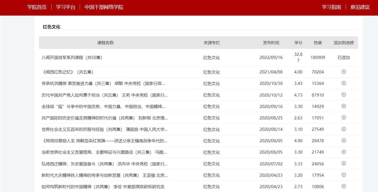378x192 pixels.
Task: Open course 世界社会主义五百年的历程与经验
Action: click(104, 129)
